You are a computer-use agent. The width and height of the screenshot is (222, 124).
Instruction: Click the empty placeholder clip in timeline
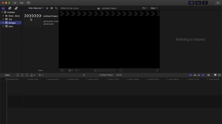(15, 102)
